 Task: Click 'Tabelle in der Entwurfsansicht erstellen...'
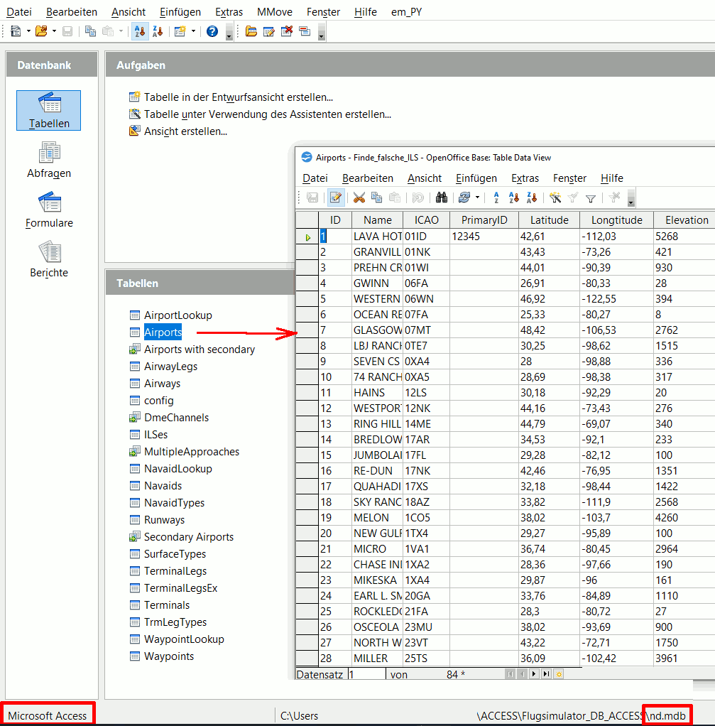pos(238,97)
